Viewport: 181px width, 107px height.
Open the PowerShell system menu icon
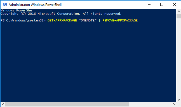pyautogui.click(x=5, y=4)
